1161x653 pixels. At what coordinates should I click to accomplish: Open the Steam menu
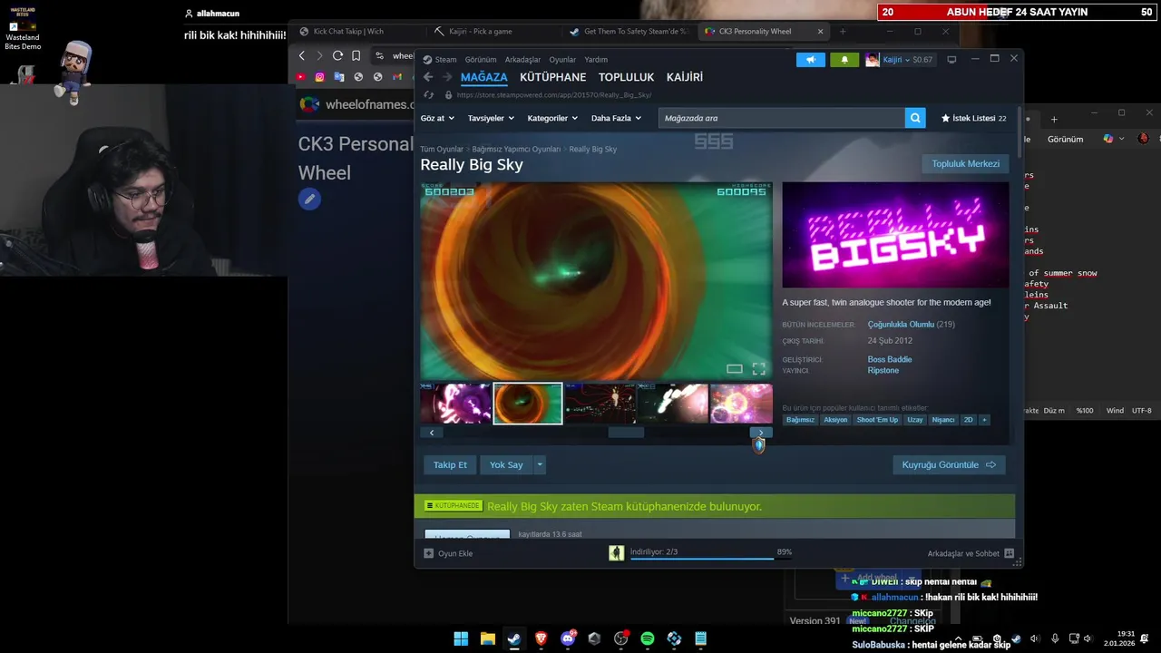point(440,60)
